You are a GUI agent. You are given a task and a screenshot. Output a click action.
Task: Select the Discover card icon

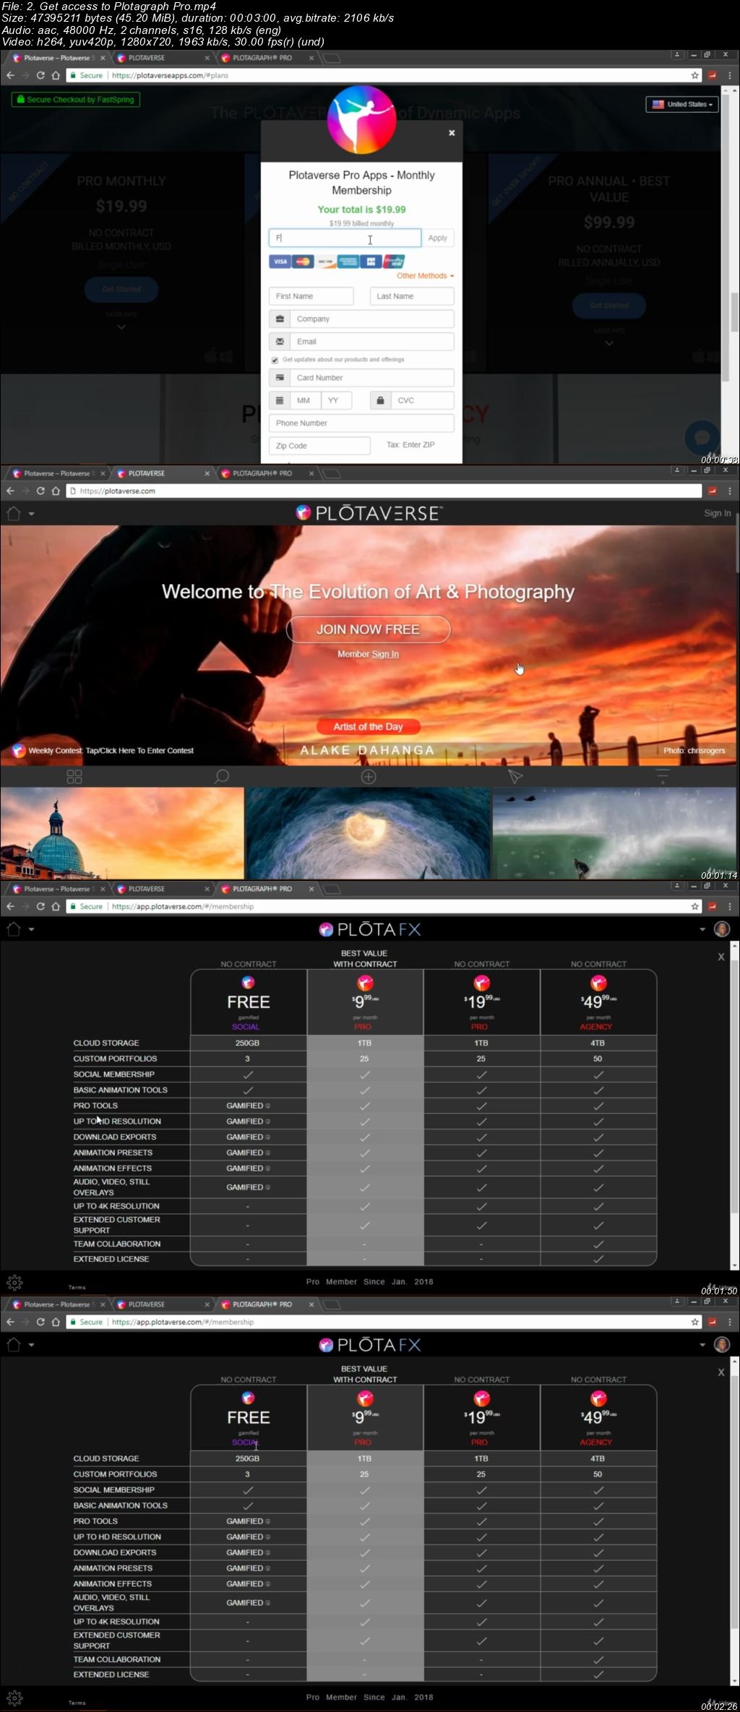click(x=326, y=262)
